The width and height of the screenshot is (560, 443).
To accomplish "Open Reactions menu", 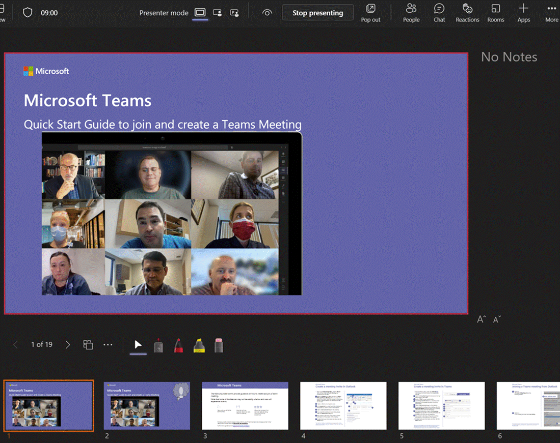I will coord(467,13).
